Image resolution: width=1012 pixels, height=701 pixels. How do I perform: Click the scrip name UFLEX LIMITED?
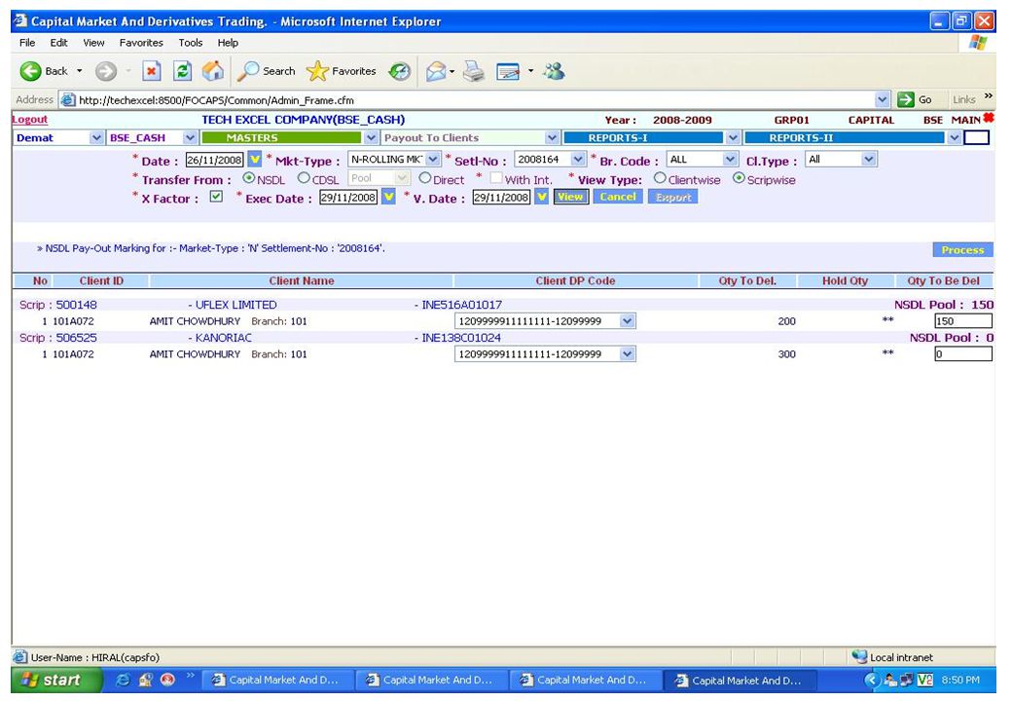pos(236,305)
